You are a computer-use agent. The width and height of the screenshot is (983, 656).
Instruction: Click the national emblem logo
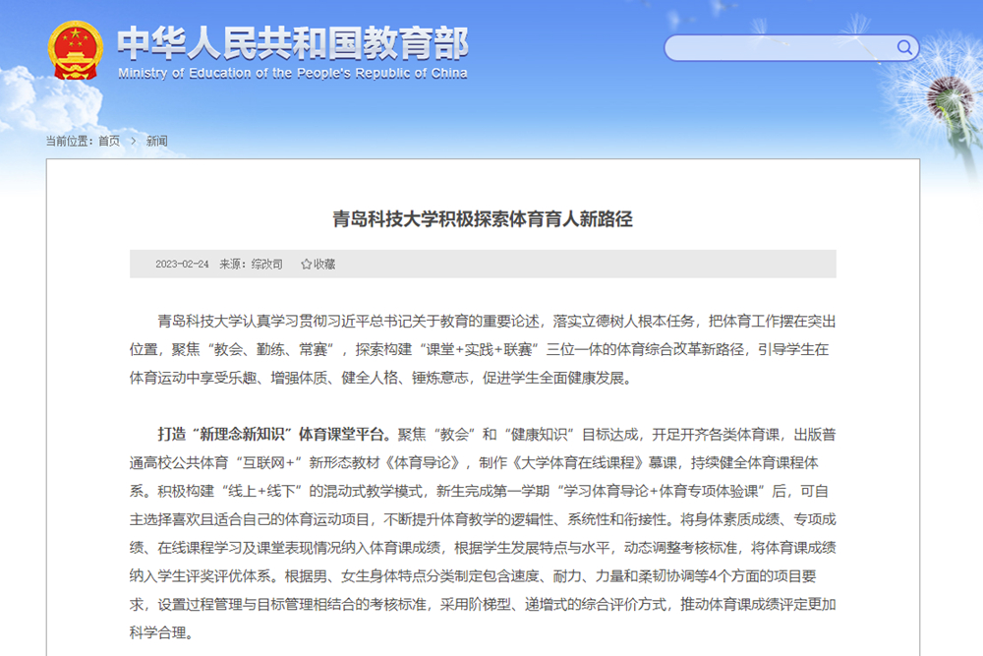76,51
